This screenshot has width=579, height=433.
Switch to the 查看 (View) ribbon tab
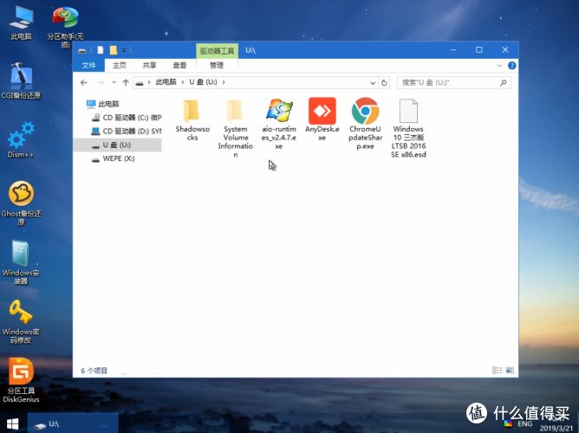tap(179, 65)
